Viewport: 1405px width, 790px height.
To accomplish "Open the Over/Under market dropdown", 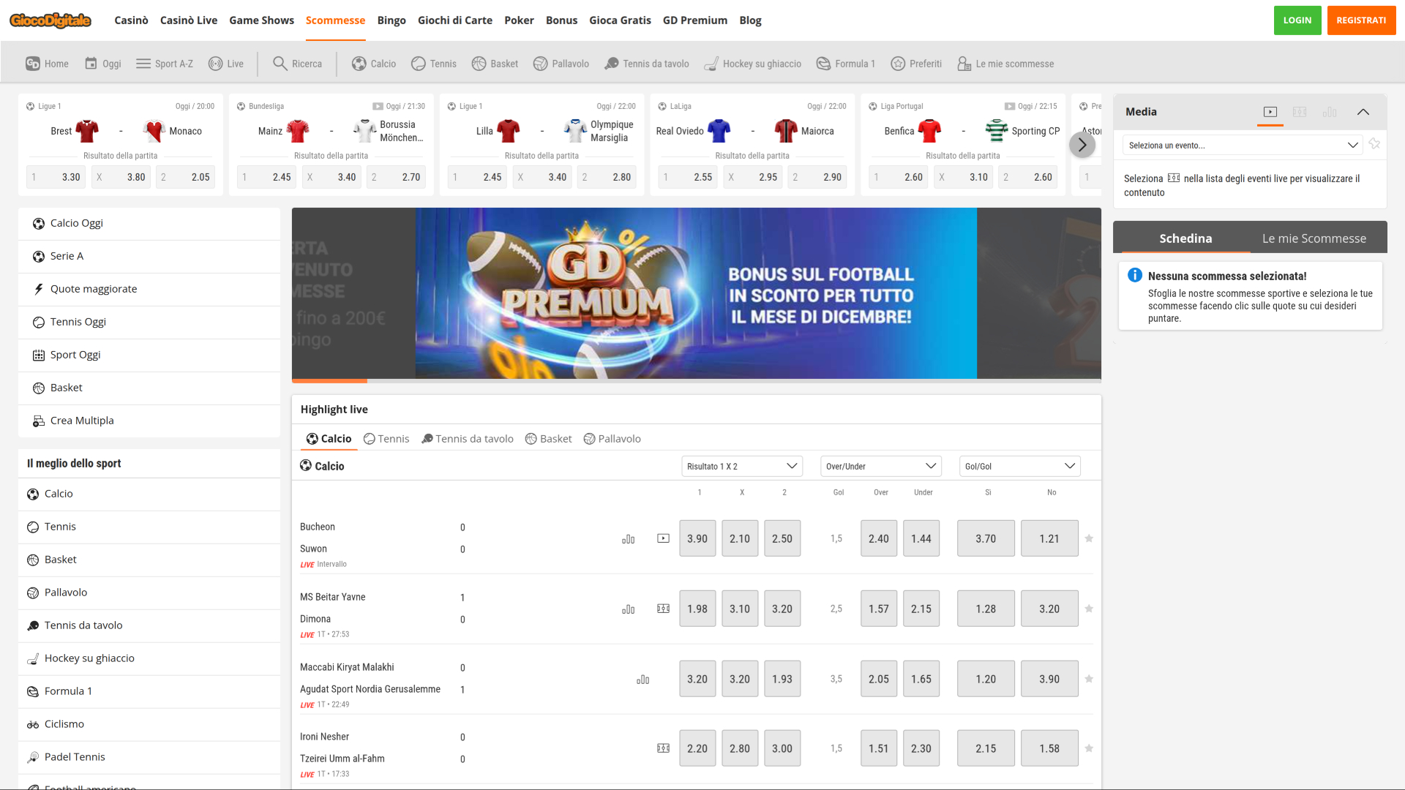I will pos(880,466).
